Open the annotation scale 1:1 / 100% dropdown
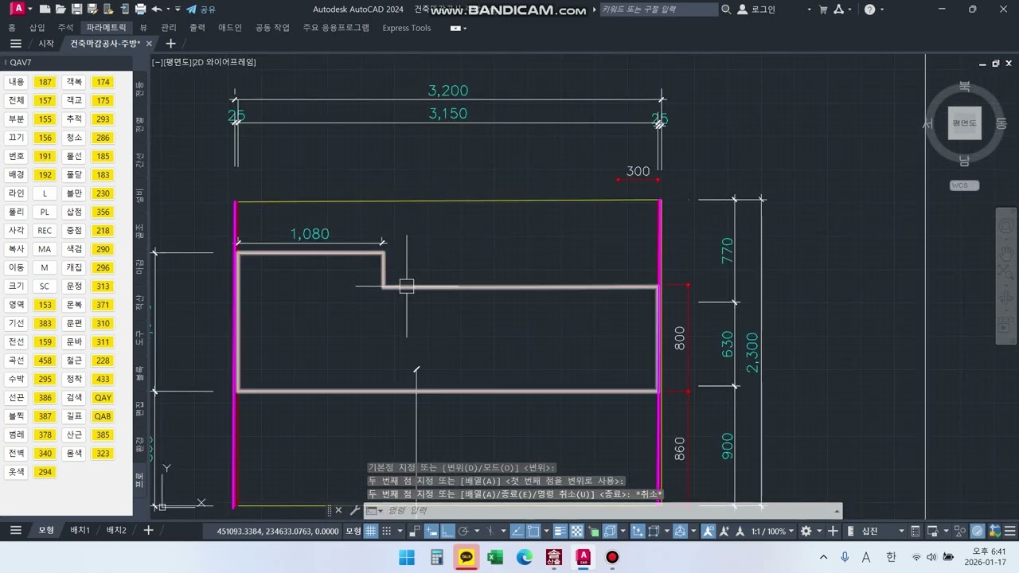1019x573 pixels. coord(774,531)
